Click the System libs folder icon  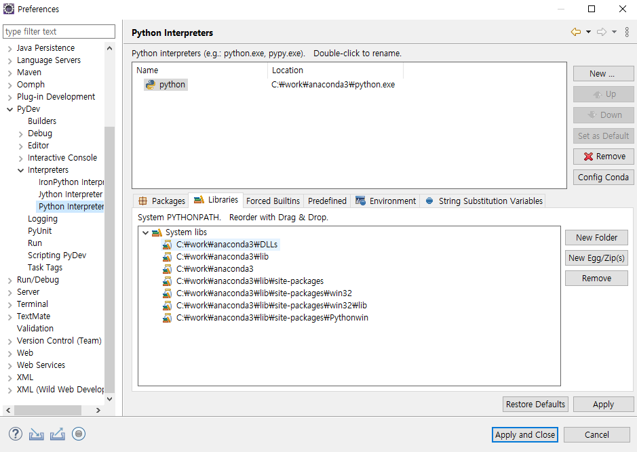click(x=157, y=232)
